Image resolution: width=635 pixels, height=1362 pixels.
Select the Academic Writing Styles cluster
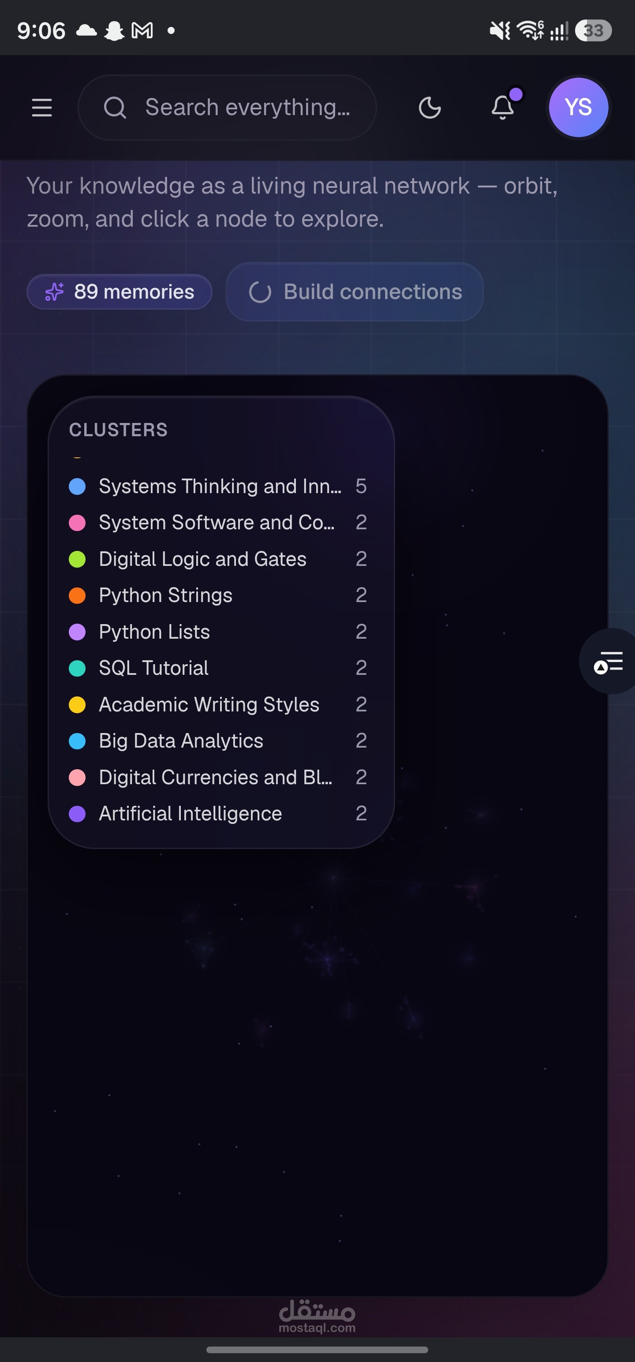[218, 705]
